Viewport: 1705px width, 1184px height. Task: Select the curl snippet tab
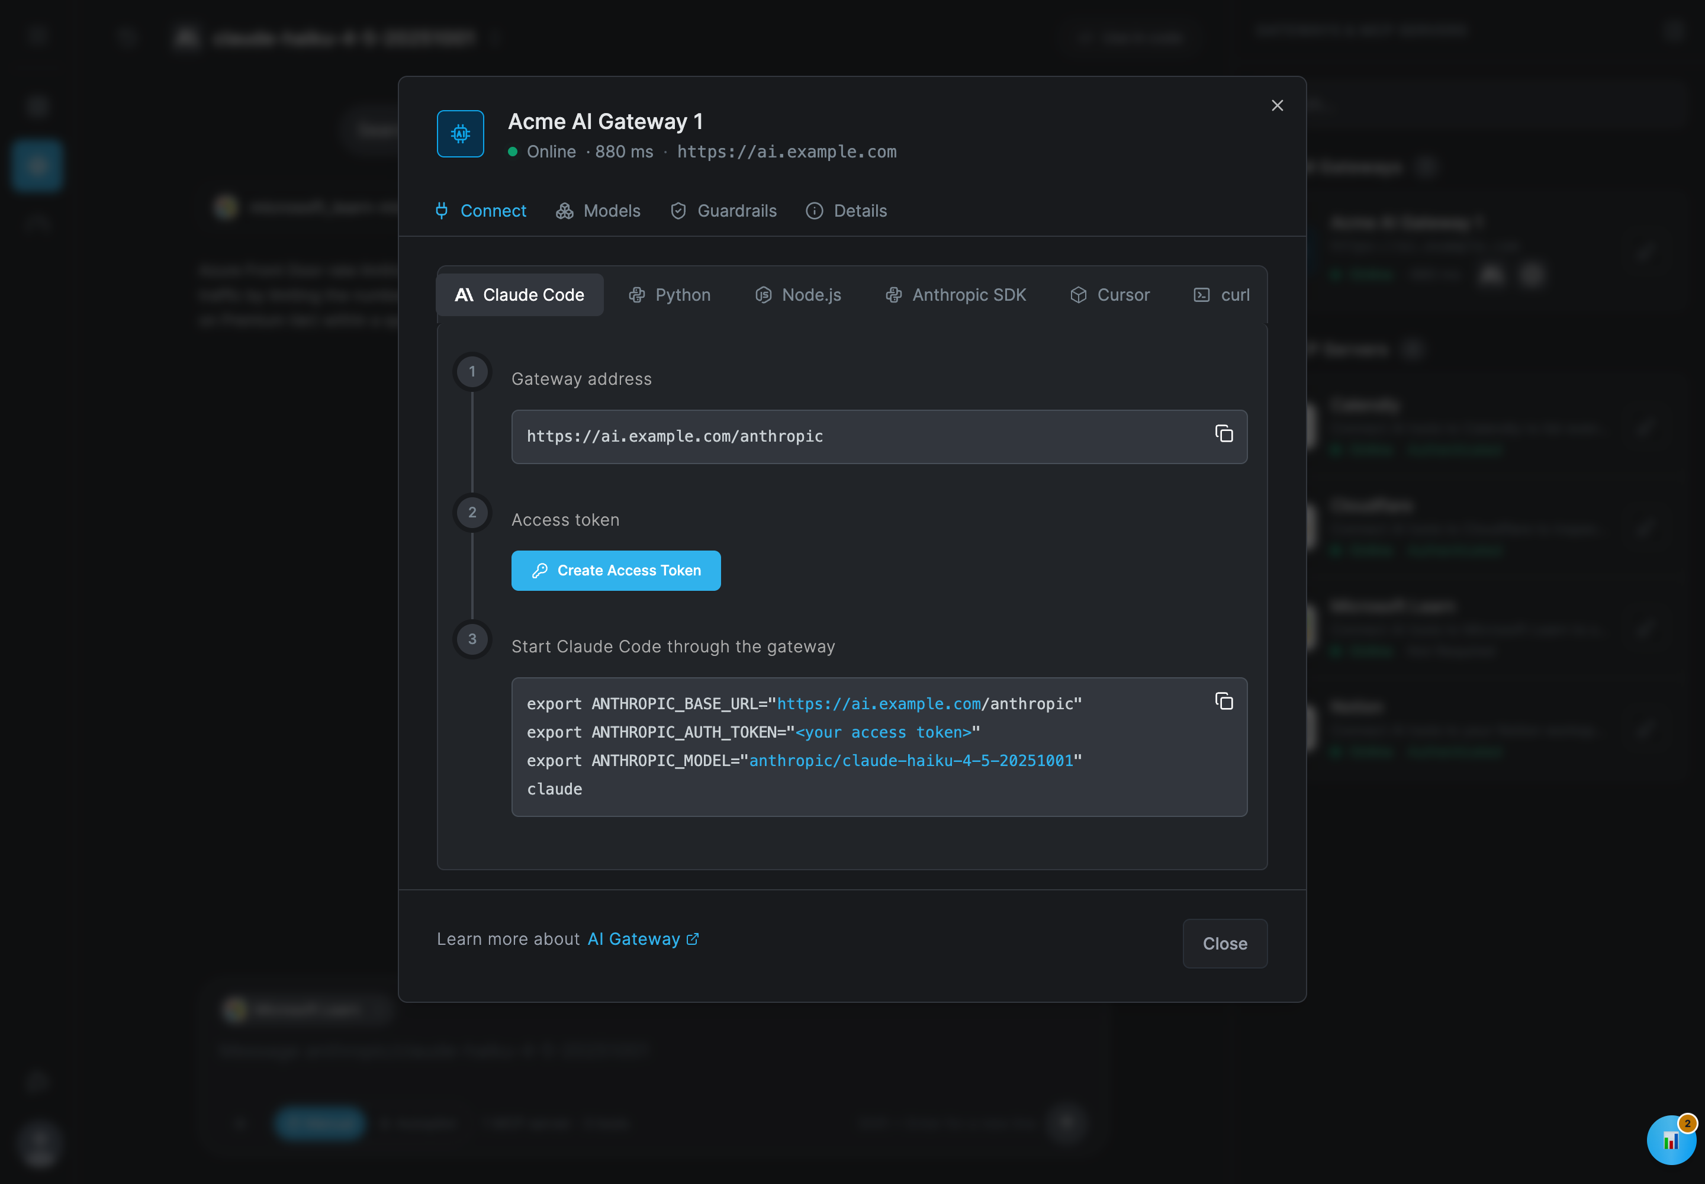click(1222, 294)
